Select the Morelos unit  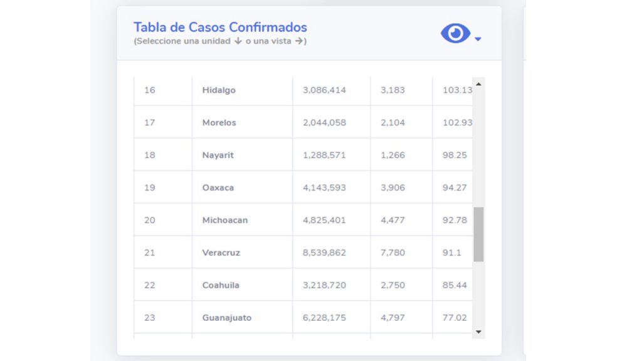(219, 122)
